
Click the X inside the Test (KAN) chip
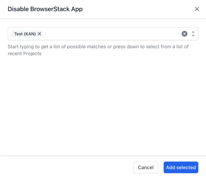tap(40, 34)
